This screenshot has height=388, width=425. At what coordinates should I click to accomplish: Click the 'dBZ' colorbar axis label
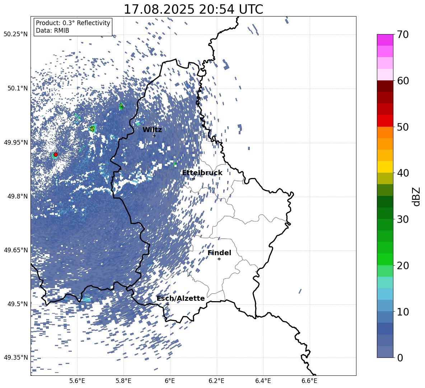(x=416, y=196)
